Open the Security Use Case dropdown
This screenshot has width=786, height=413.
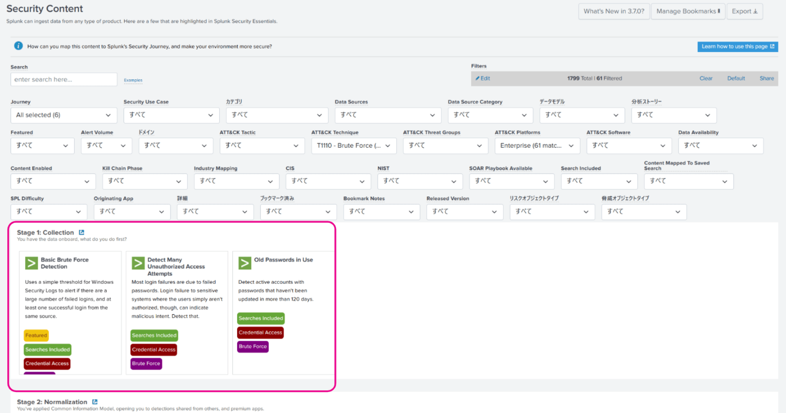tap(171, 115)
